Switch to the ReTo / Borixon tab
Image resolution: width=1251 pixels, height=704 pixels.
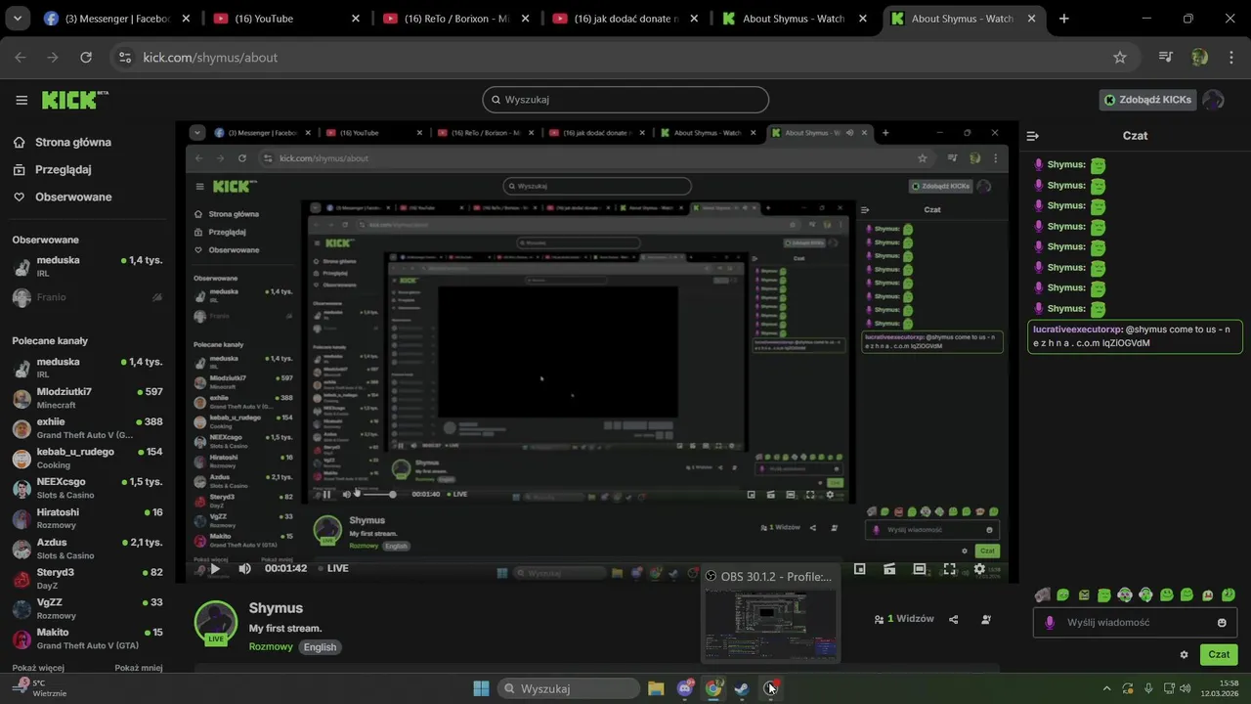click(456, 19)
